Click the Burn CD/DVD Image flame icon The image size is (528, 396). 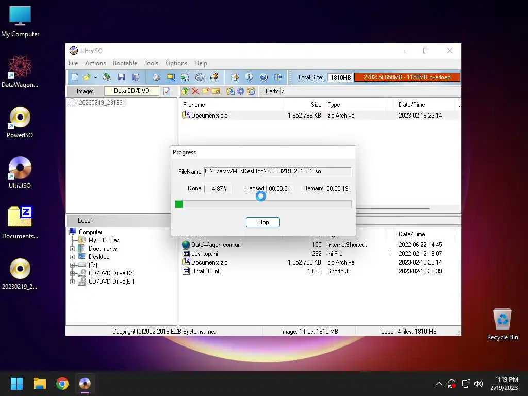(214, 77)
